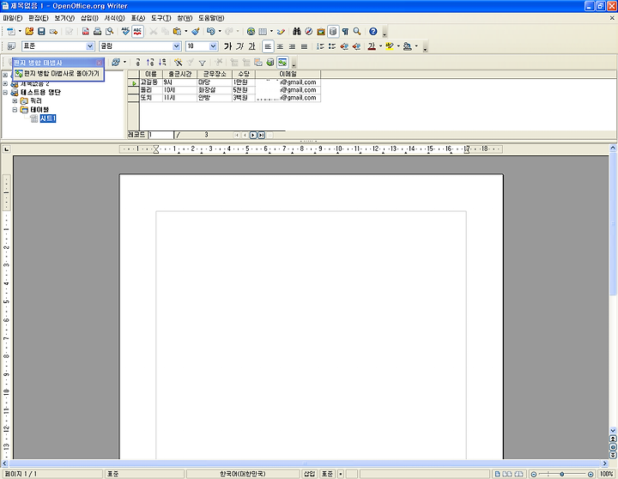Toggle italic 가 formatting
This screenshot has height=479, width=618.
click(239, 46)
